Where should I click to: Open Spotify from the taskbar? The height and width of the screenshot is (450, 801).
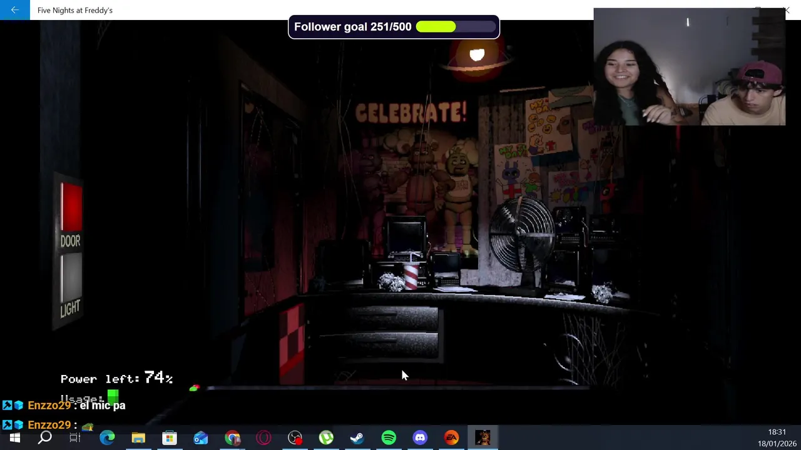point(389,438)
